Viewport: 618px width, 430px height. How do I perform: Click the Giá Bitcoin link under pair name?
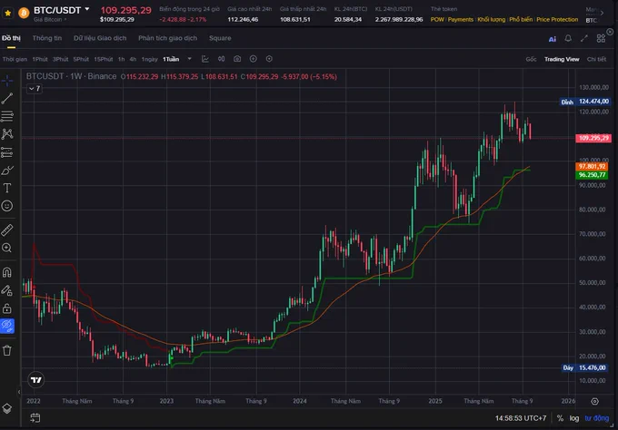point(50,19)
